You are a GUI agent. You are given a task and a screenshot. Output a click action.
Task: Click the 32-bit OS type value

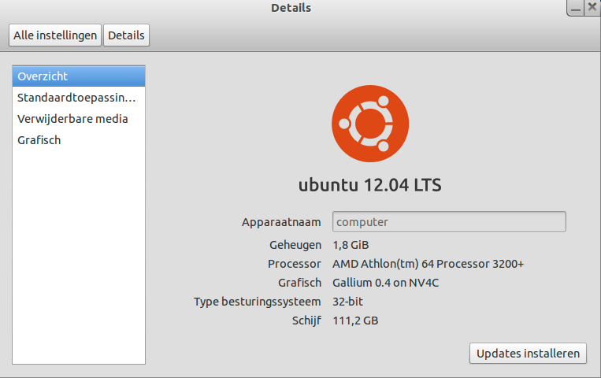[347, 302]
